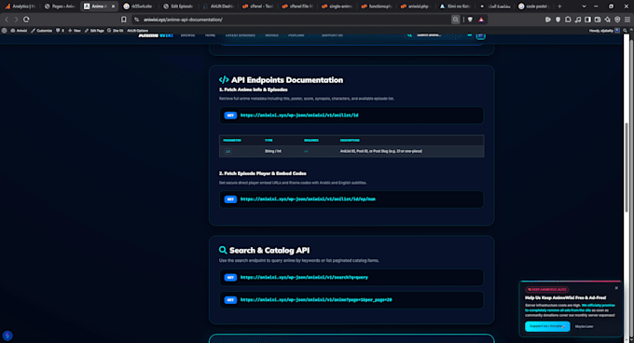Click GET badge beside search?q=query endpoint
Image resolution: width=634 pixels, height=343 pixels.
point(230,278)
